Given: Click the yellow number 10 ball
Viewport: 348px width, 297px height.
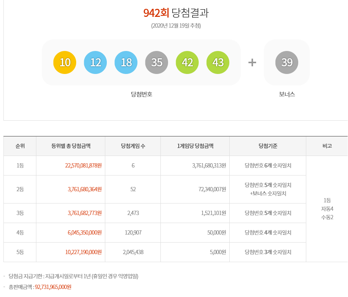Looking at the screenshot, I should point(65,62).
